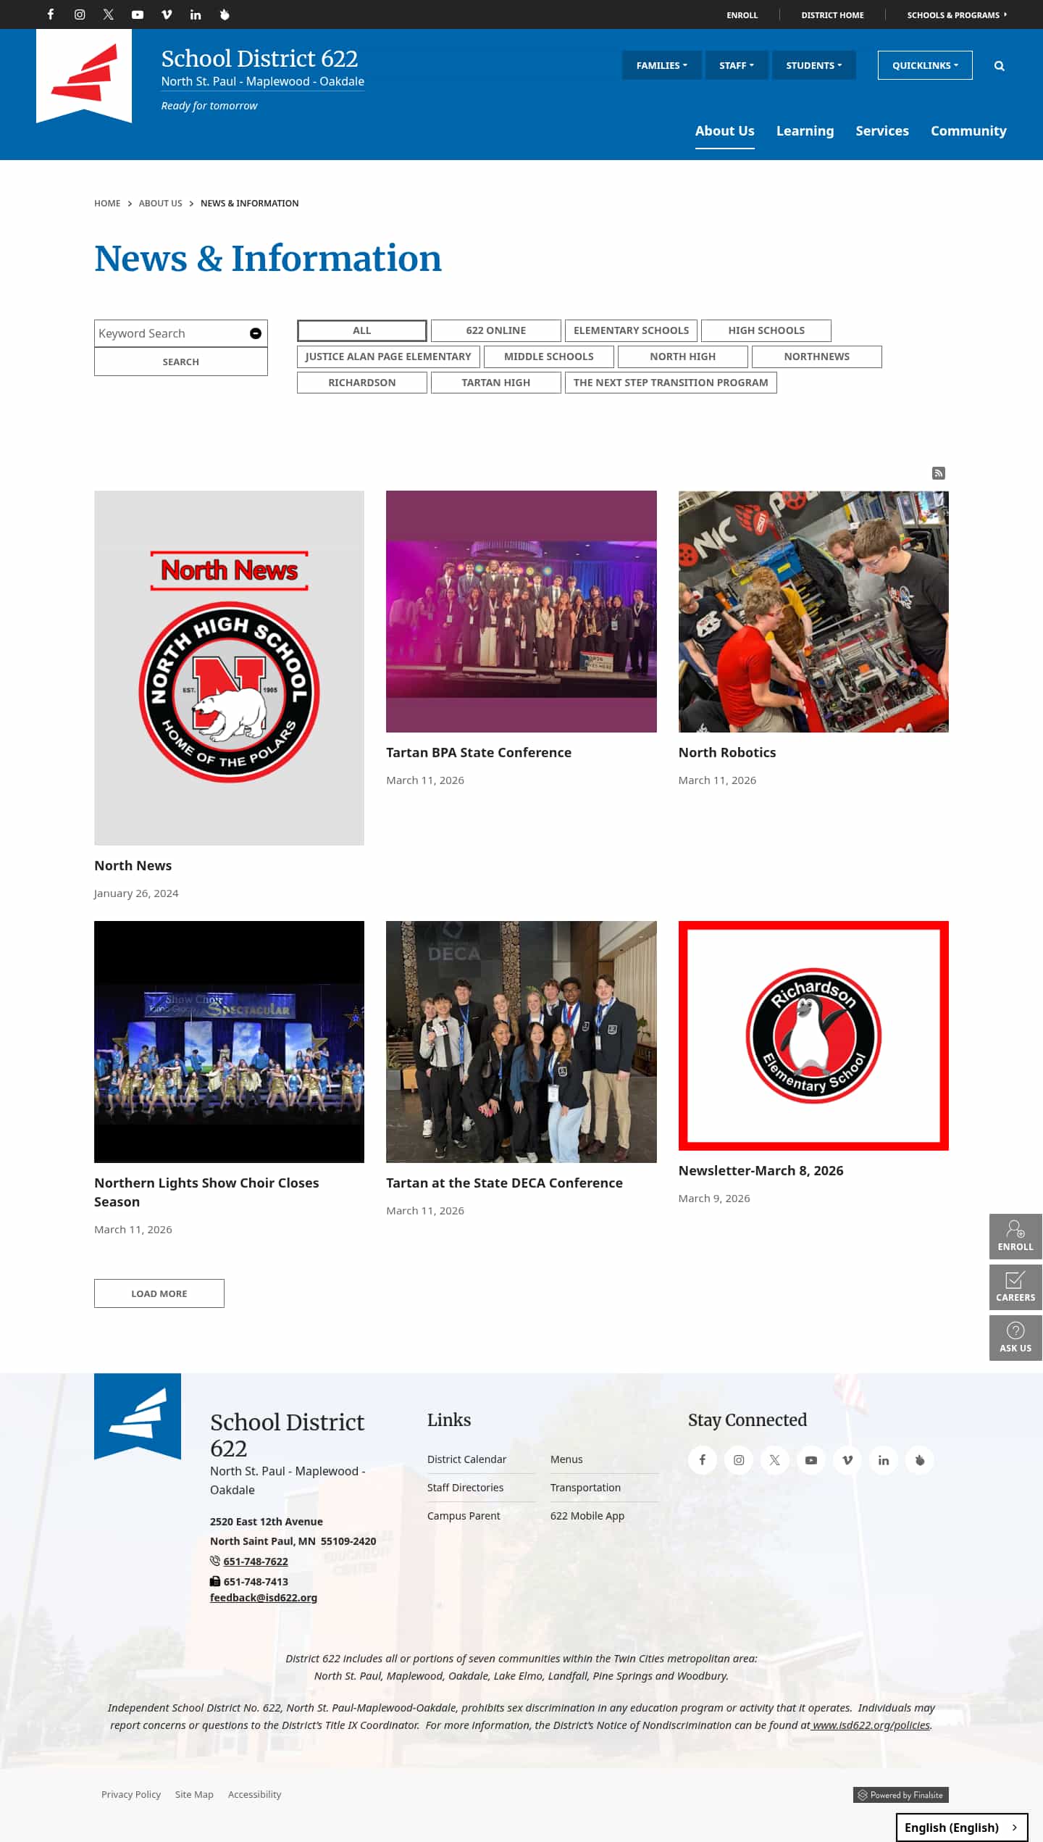1043x1842 pixels.
Task: Click the Load More button
Action: pyautogui.click(x=159, y=1293)
